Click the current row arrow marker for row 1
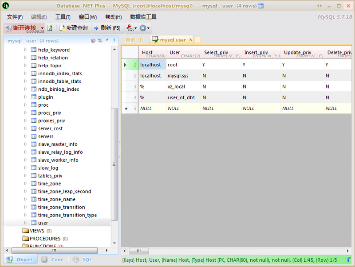Screen dimensions: 355x267 click(x=125, y=65)
